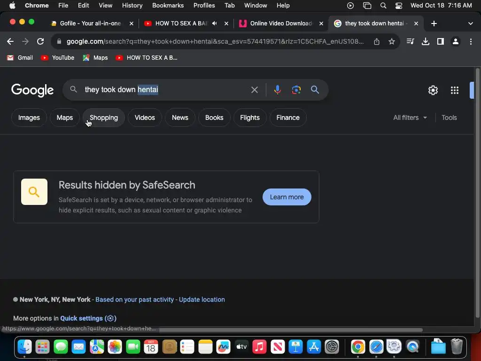Click the address bar URL
The width and height of the screenshot is (481, 361).
[x=215, y=41]
